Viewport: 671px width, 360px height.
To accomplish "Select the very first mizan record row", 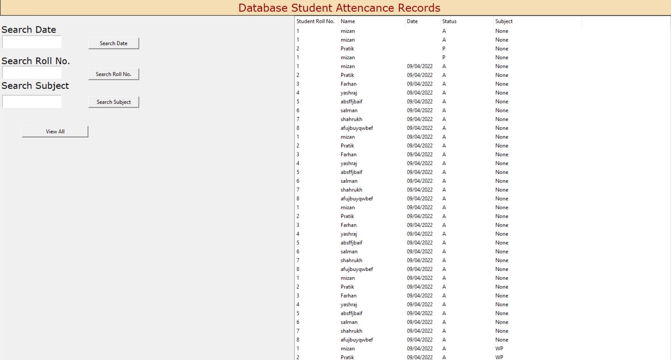I will tap(348, 31).
